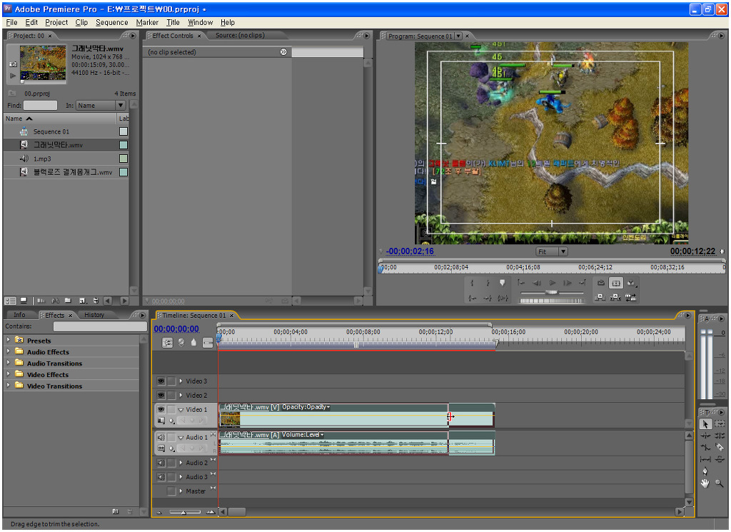Click the Opacity:Opacity label on the video clip

pyautogui.click(x=306, y=407)
